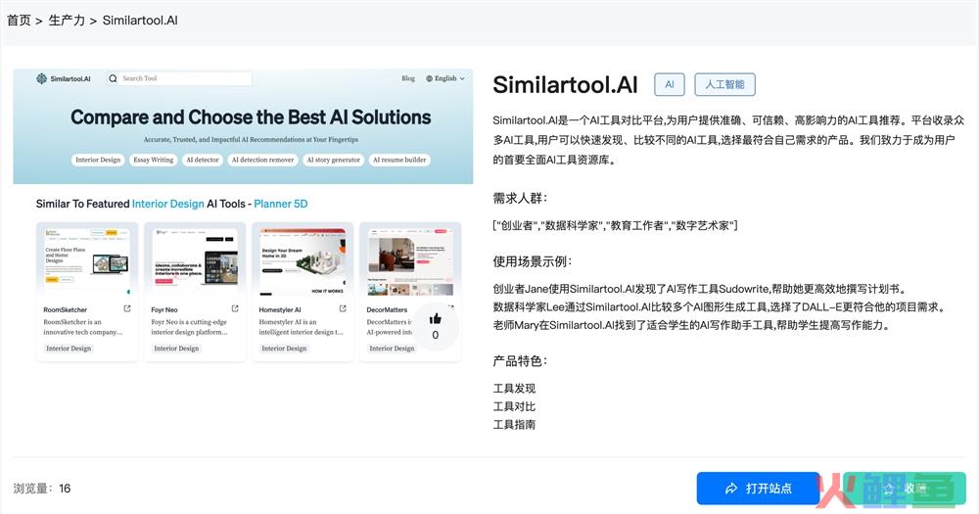Open Homestyler AI external link icon
The image size is (979, 514).
click(342, 309)
